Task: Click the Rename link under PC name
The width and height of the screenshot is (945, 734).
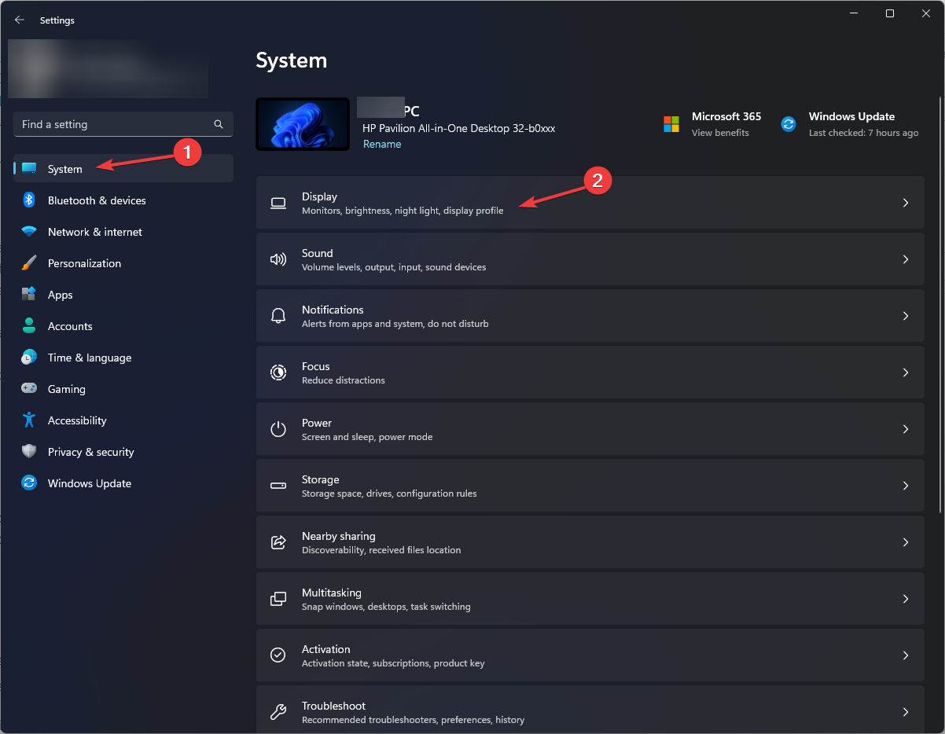Action: point(382,145)
